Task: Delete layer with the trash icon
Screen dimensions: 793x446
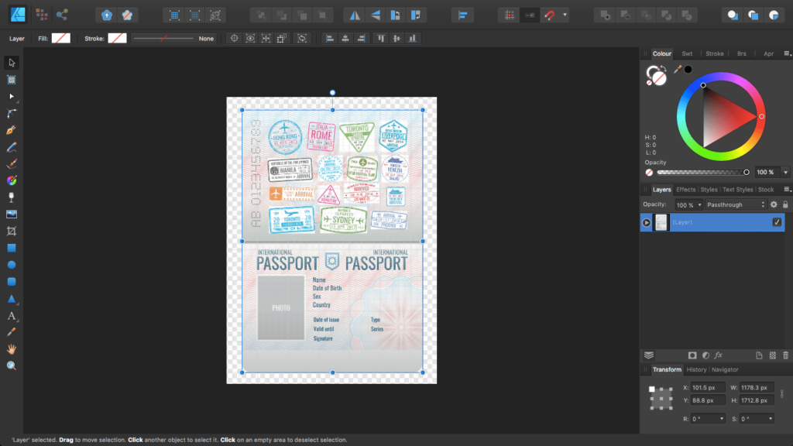Action: click(785, 355)
